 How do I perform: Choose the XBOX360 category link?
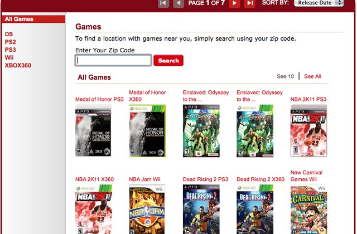coord(18,65)
